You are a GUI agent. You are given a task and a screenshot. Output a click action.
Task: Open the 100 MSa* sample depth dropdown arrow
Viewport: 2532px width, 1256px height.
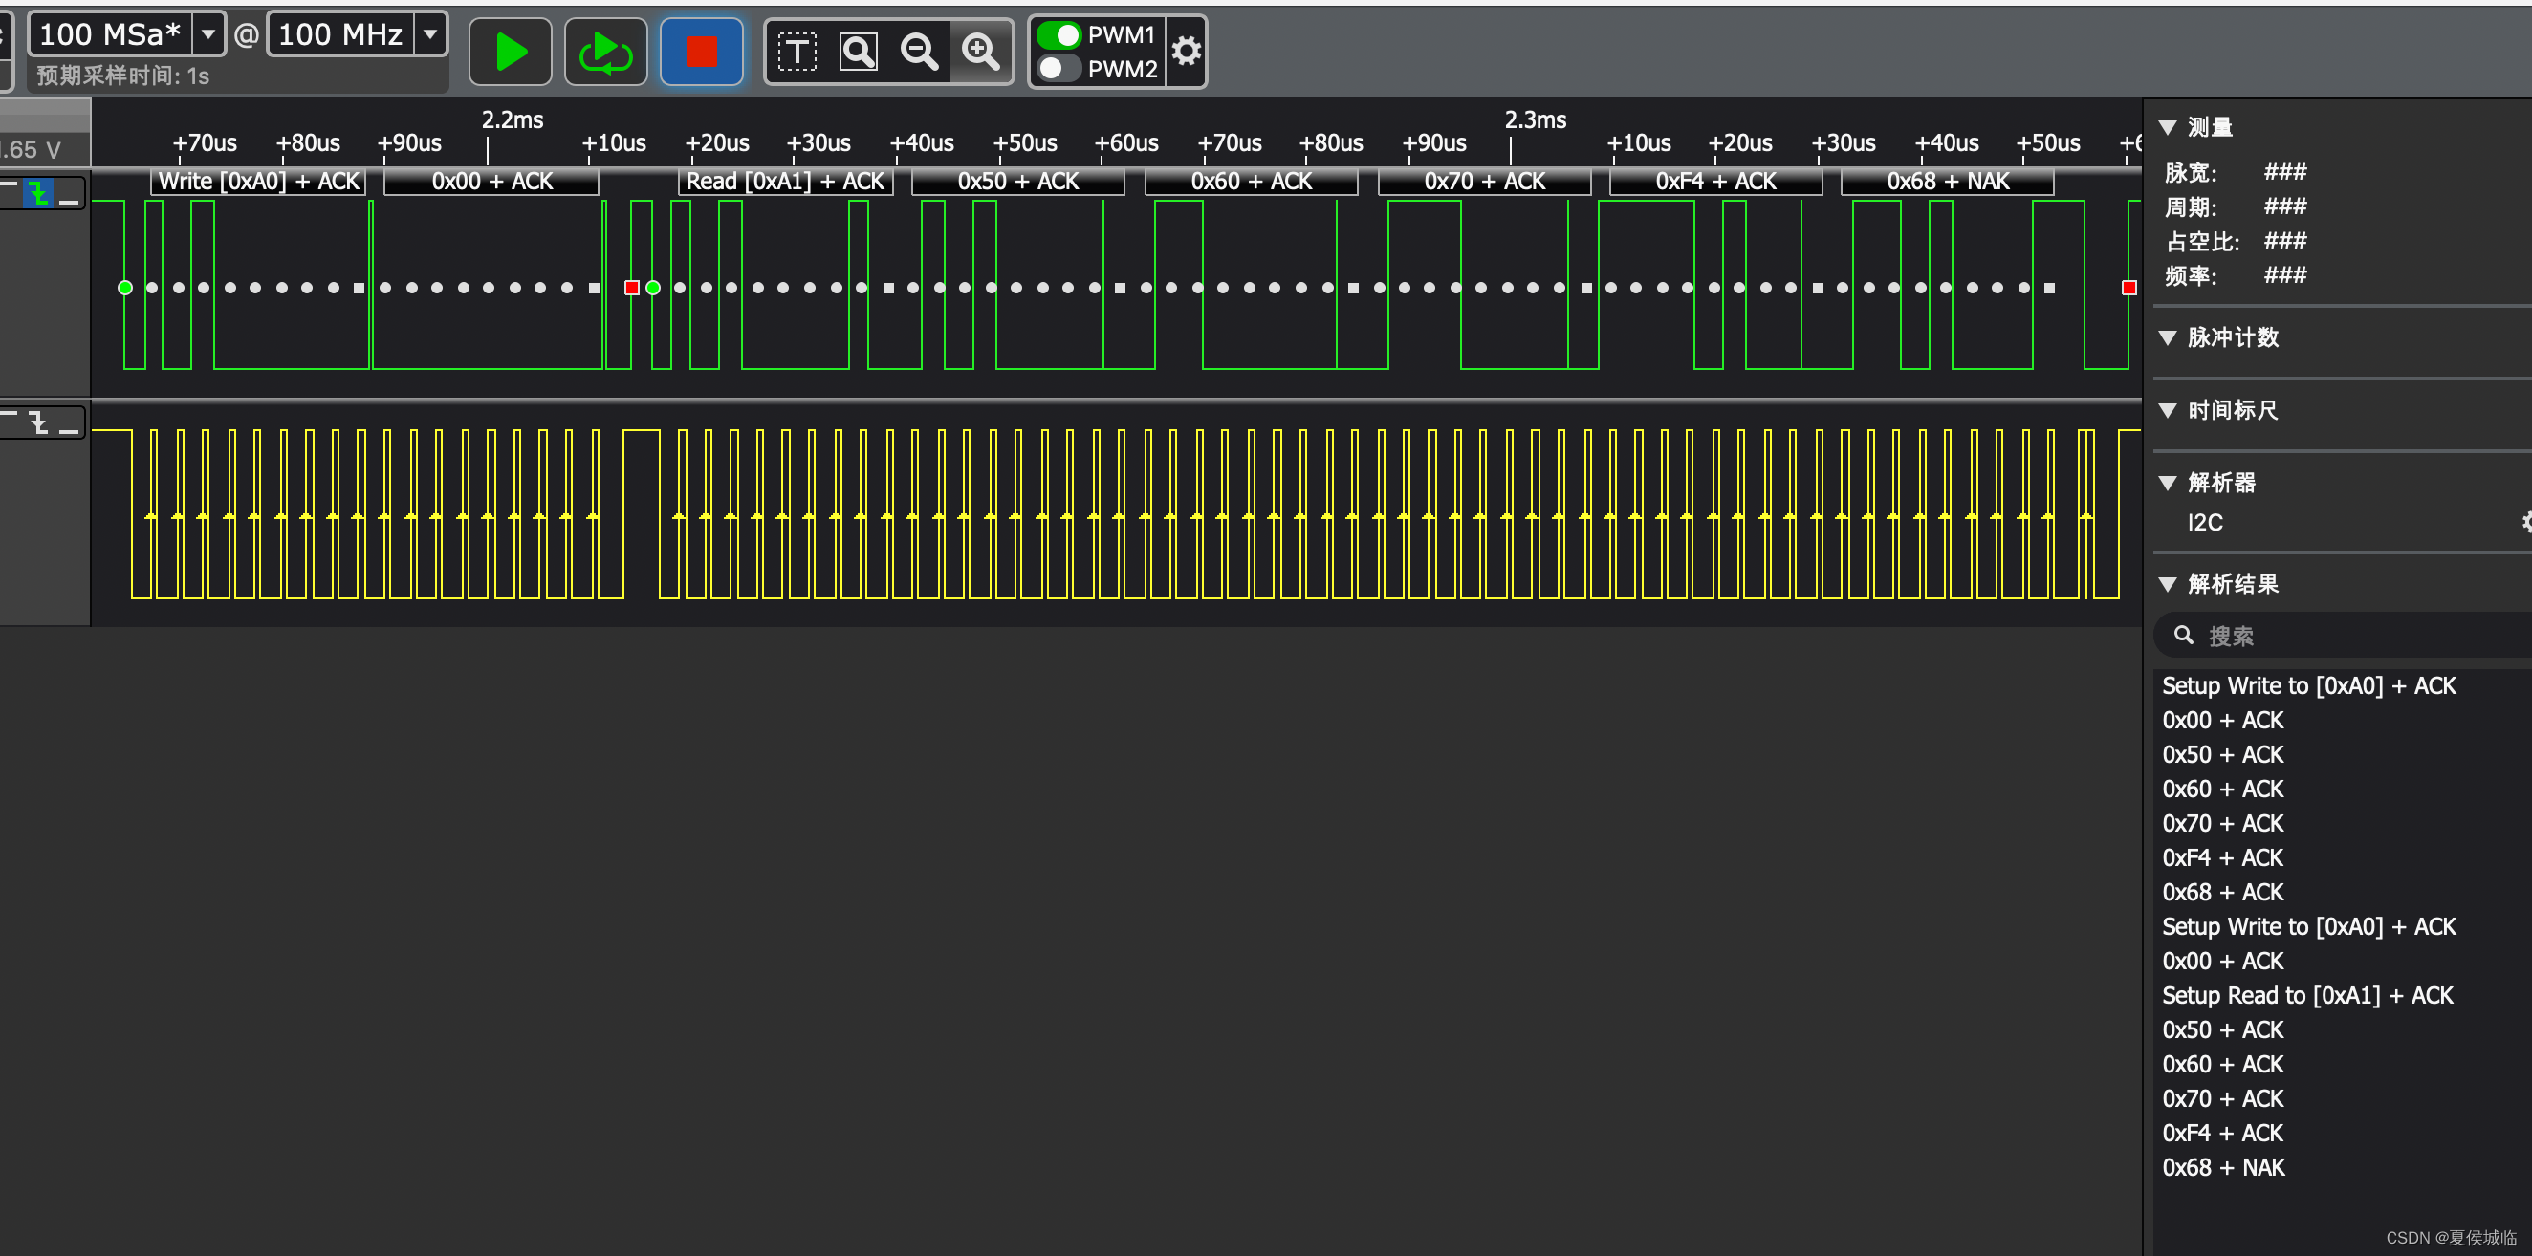click(x=207, y=34)
